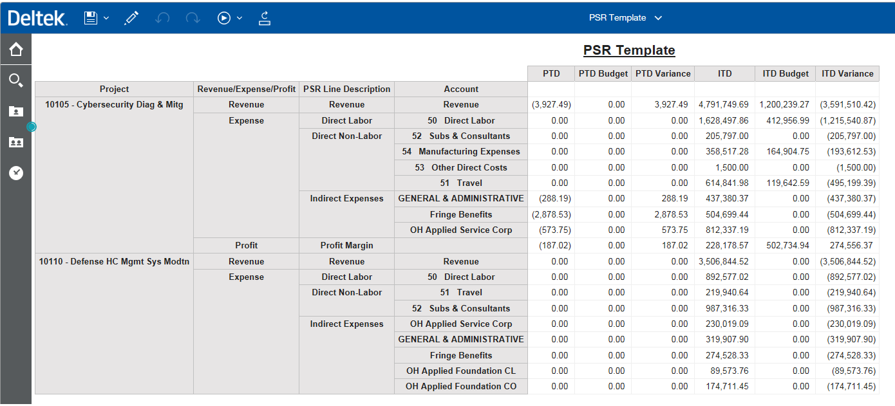Expand the Run options dropdown arrow

pyautogui.click(x=240, y=18)
